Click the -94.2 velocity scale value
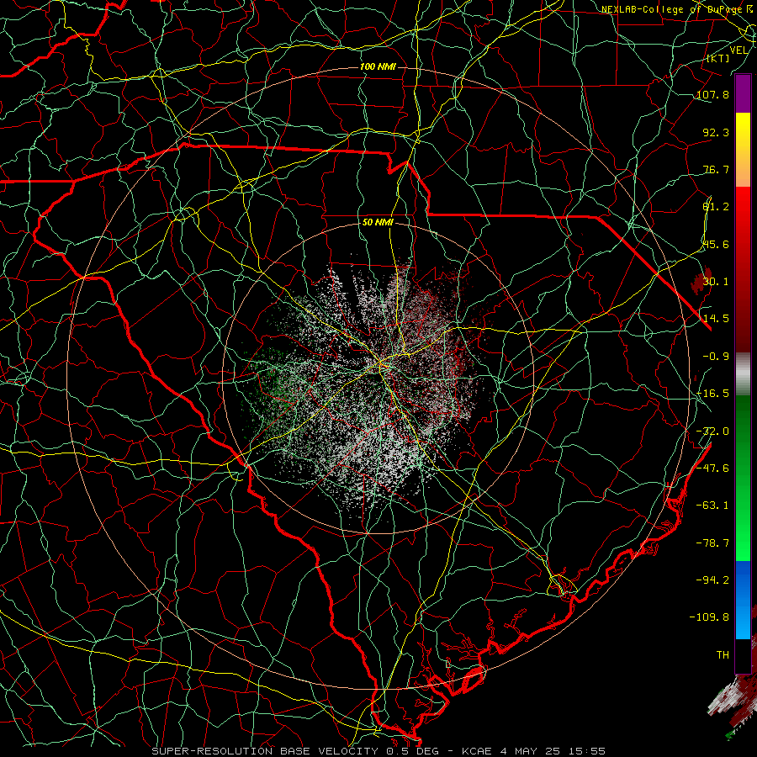This screenshot has width=757, height=757. coord(712,580)
